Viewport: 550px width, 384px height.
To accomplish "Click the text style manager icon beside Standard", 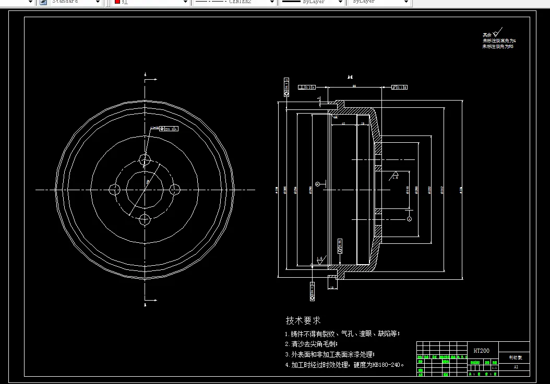I will 43,2.
